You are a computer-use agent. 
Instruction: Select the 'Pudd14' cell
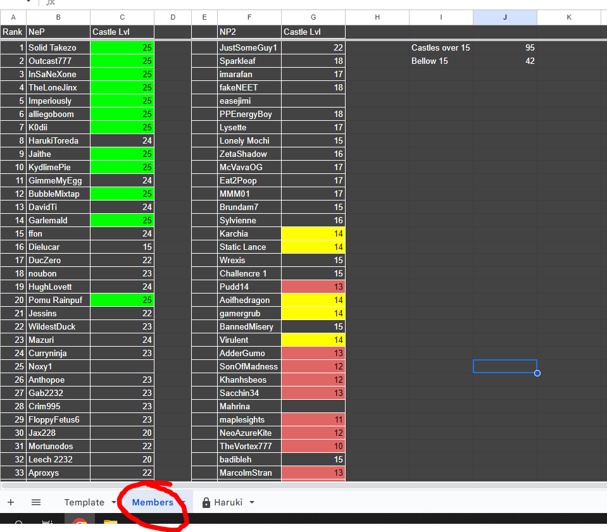[249, 287]
